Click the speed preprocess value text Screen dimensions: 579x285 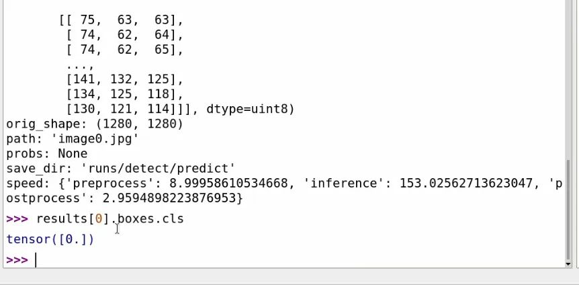[228, 184]
